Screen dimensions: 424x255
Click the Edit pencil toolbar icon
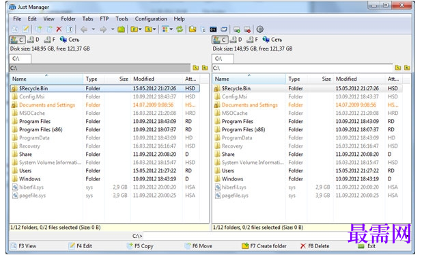pos(25,29)
